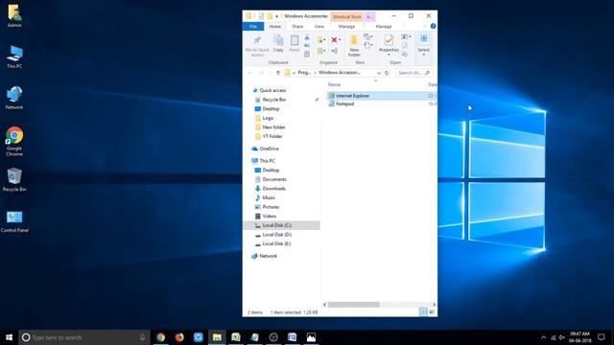Click the Cut scissors icon
The image size is (614, 345).
(x=307, y=37)
